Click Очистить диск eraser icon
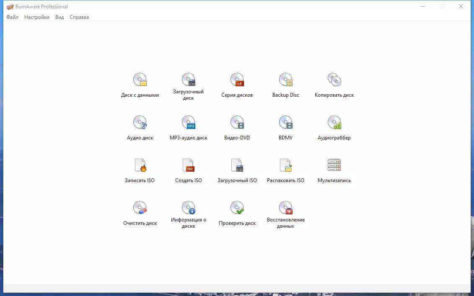The height and width of the screenshot is (296, 474). click(140, 208)
